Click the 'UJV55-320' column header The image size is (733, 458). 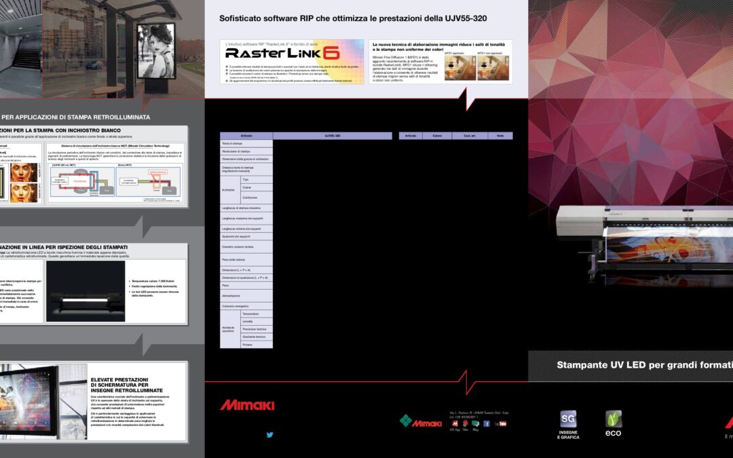click(333, 136)
